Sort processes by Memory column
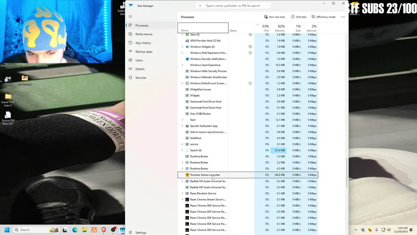 point(279,28)
